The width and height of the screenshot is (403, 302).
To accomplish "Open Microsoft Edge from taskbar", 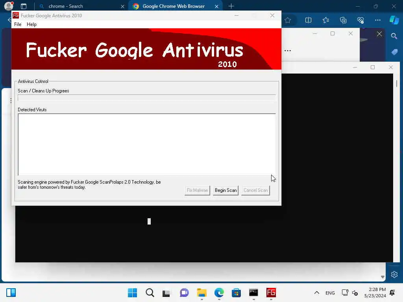I will [219, 293].
